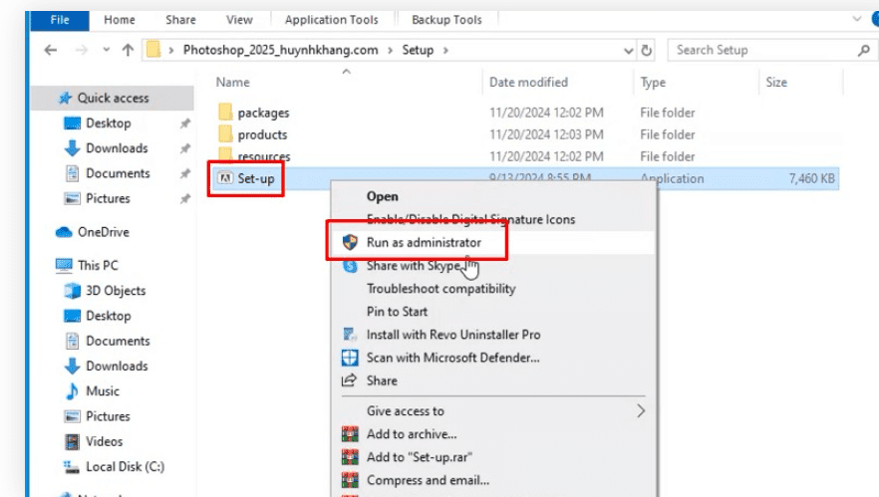Click the Set-up application icon
This screenshot has width=879, height=497.
224,179
